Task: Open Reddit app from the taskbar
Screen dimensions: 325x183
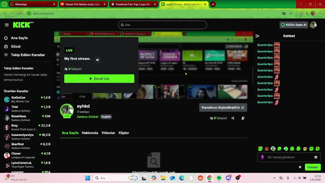Action: [x=200, y=178]
